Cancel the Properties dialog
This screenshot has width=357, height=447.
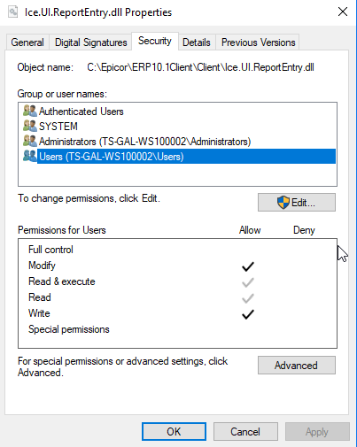[245, 432]
